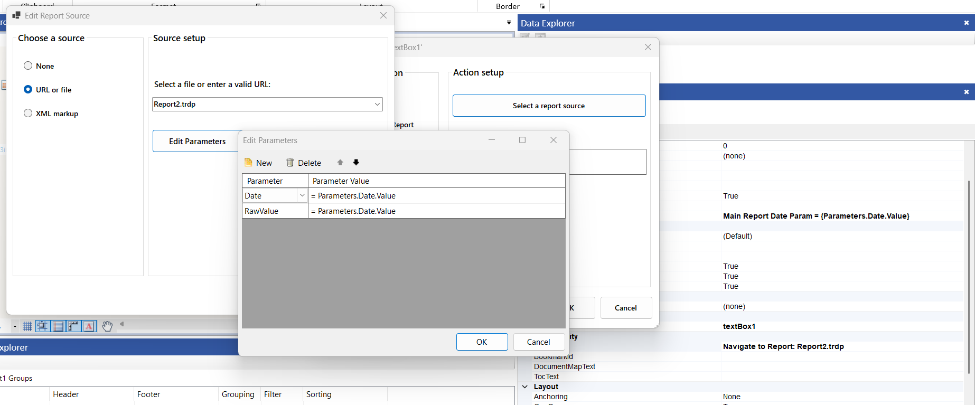975x405 pixels.
Task: Move parameter down with black arrow
Action: point(356,163)
